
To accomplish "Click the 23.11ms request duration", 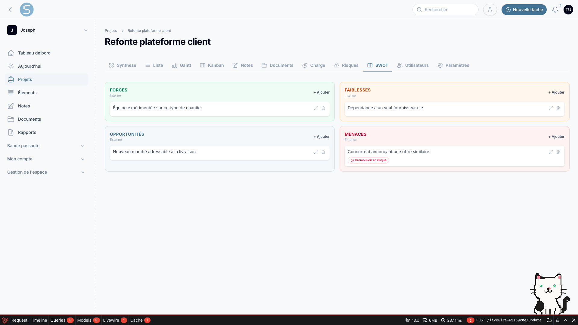I will 452,320.
